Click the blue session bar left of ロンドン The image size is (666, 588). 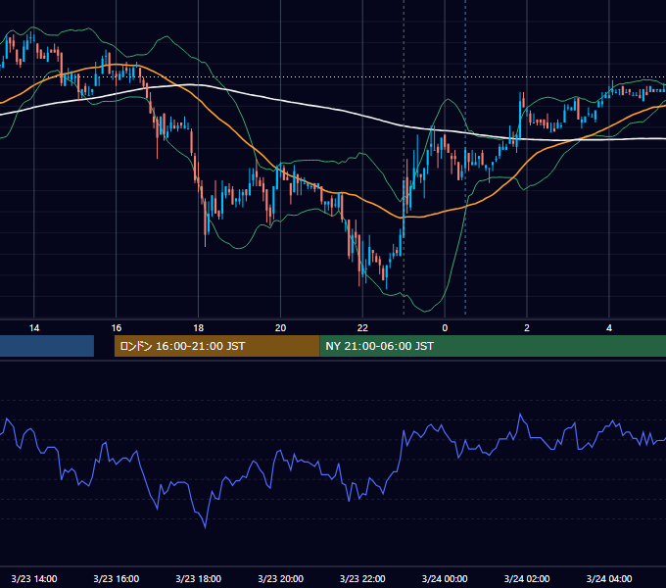(47, 346)
